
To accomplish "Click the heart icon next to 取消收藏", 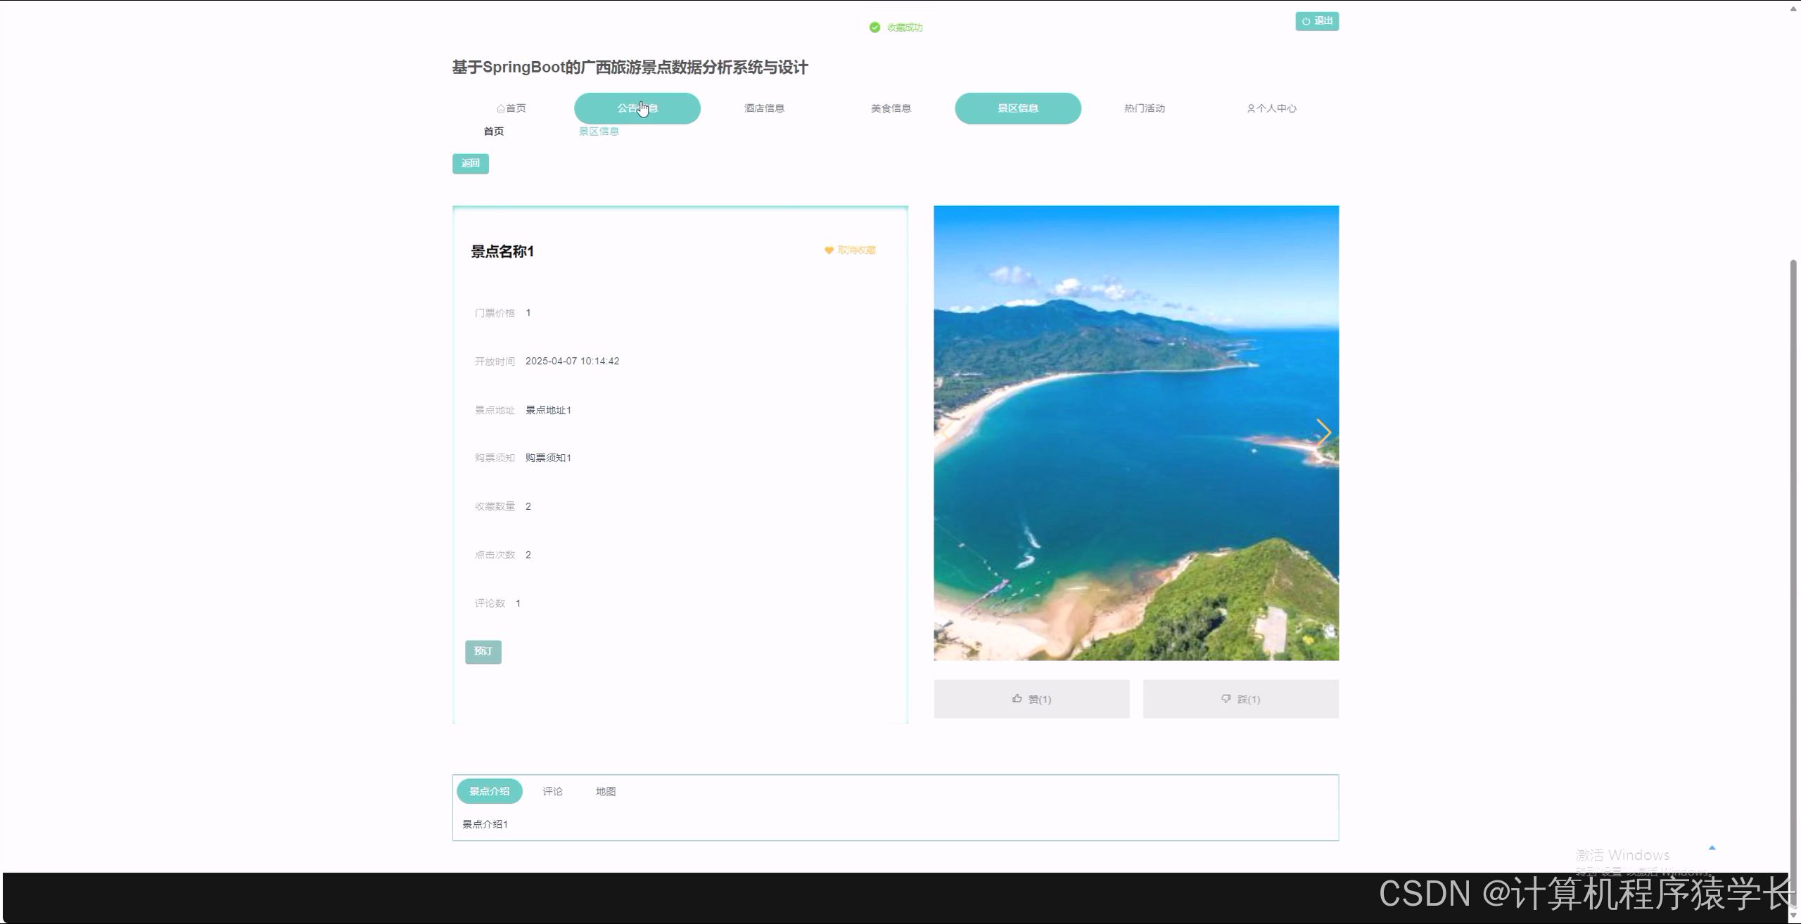I will (828, 250).
